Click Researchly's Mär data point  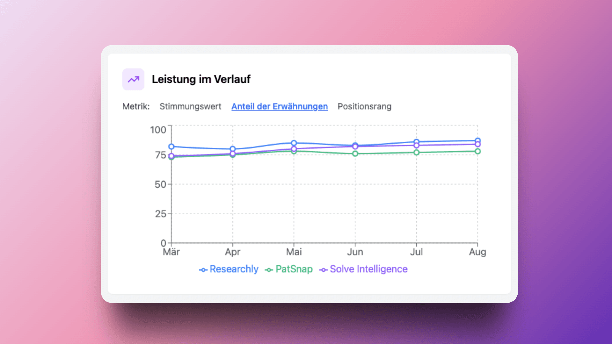click(x=171, y=147)
